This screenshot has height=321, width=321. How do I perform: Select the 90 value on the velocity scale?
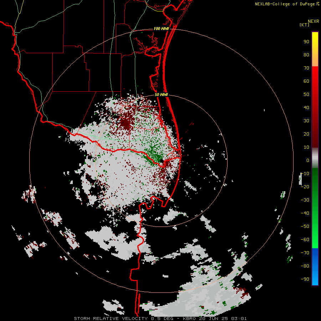click(306, 42)
